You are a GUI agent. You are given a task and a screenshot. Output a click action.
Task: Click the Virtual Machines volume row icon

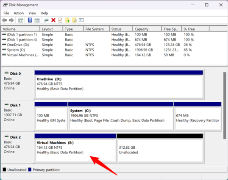4,55
